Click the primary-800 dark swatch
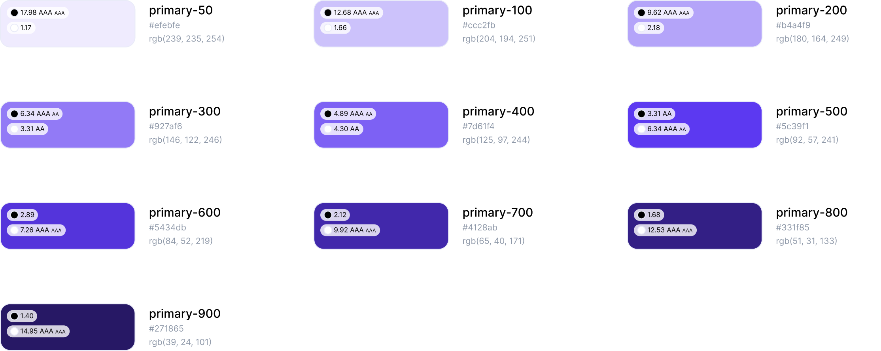881x351 pixels. tap(695, 226)
